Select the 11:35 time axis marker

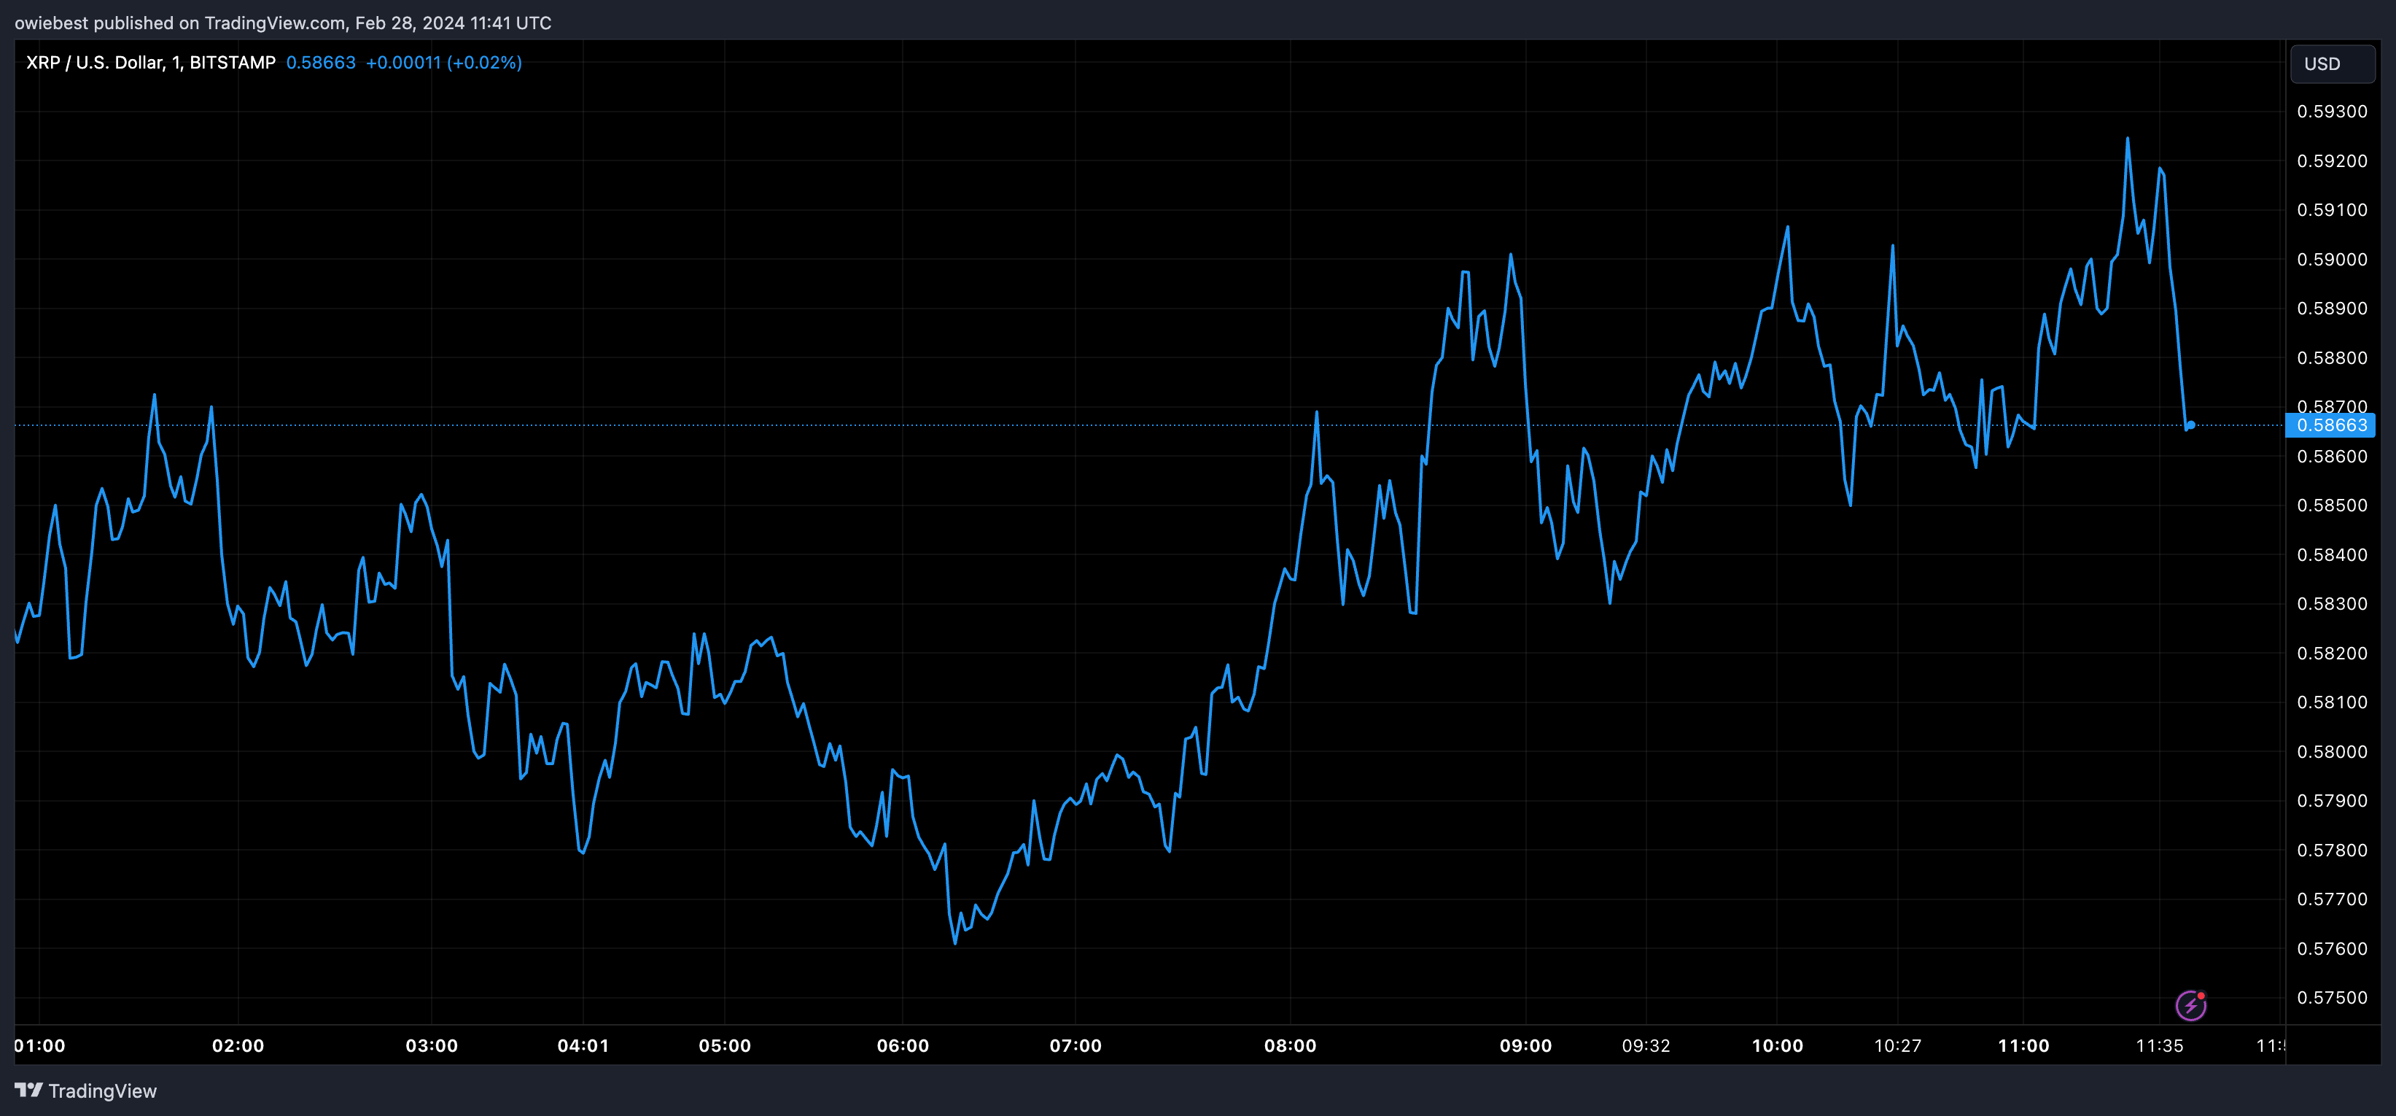pyautogui.click(x=2159, y=1045)
